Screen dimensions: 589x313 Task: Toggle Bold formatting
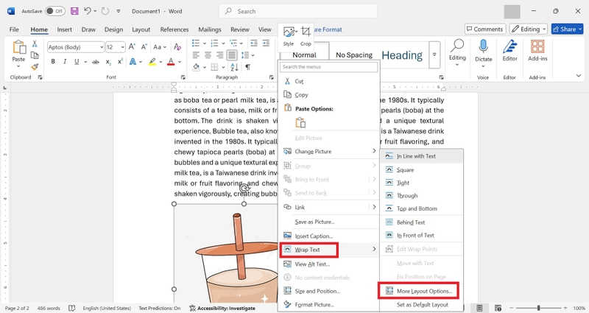(53, 62)
